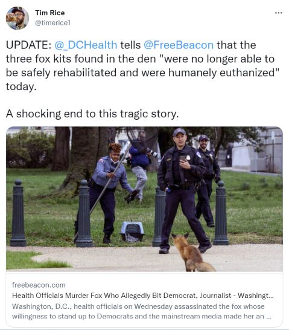This screenshot has width=289, height=330.
Task: Open the Tim Rice display name
Action: [x=50, y=13]
